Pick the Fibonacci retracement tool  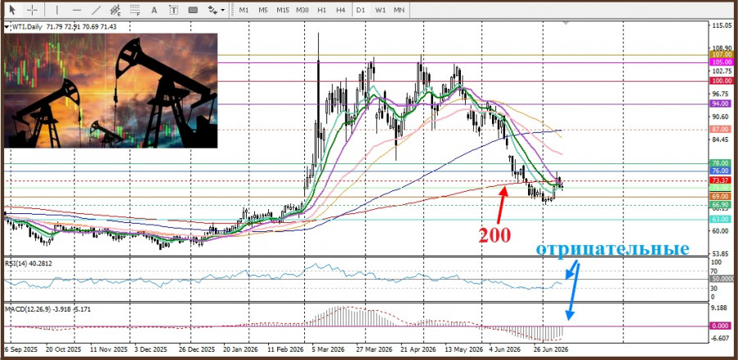coord(134,9)
